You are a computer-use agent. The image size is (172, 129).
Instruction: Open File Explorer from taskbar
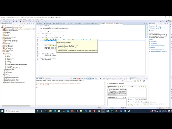[51, 111]
